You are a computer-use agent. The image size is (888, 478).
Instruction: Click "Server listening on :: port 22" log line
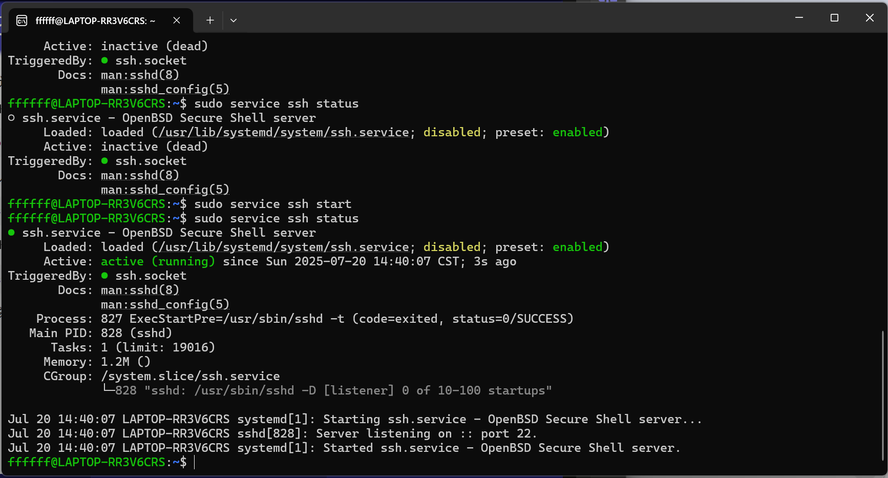[x=426, y=433]
